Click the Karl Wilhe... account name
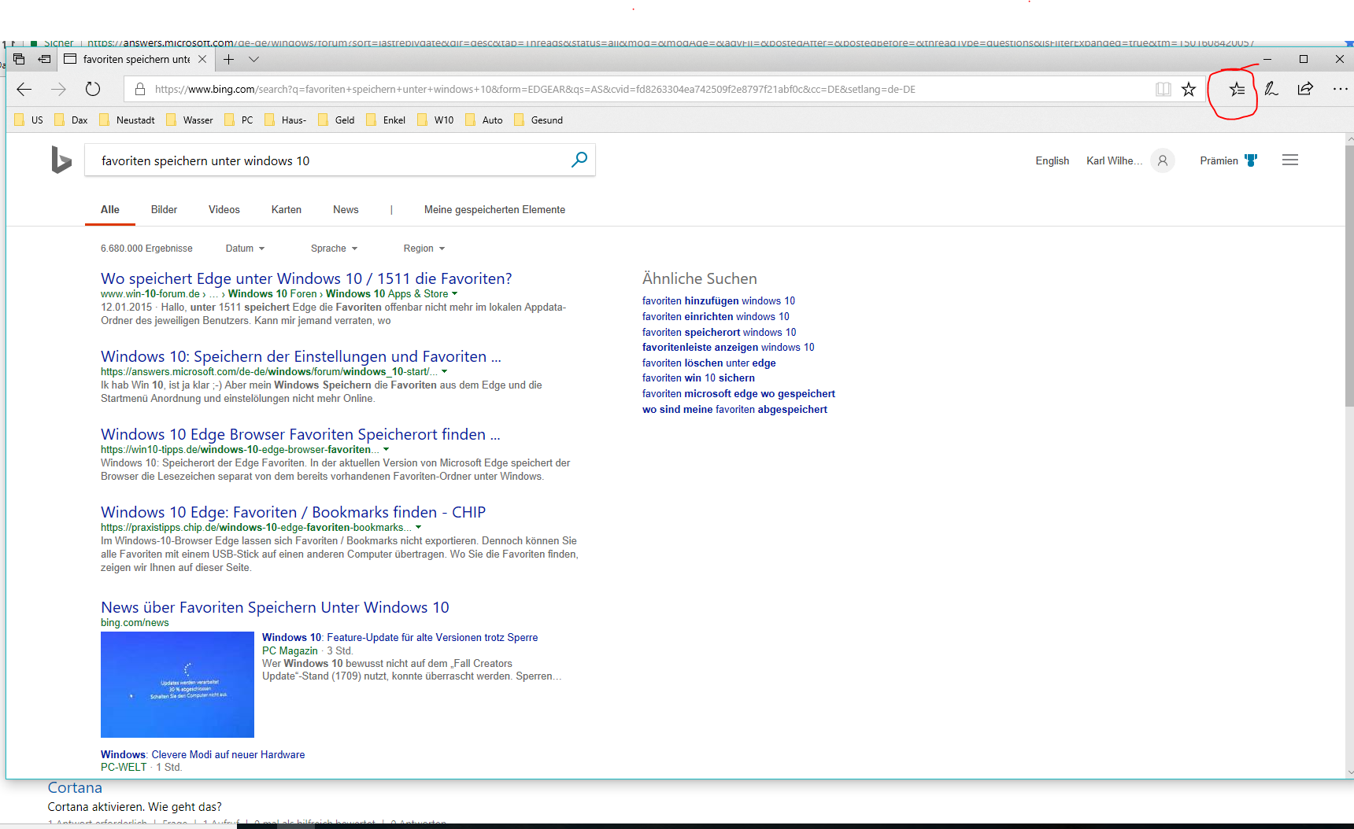The image size is (1354, 829). tap(1114, 160)
